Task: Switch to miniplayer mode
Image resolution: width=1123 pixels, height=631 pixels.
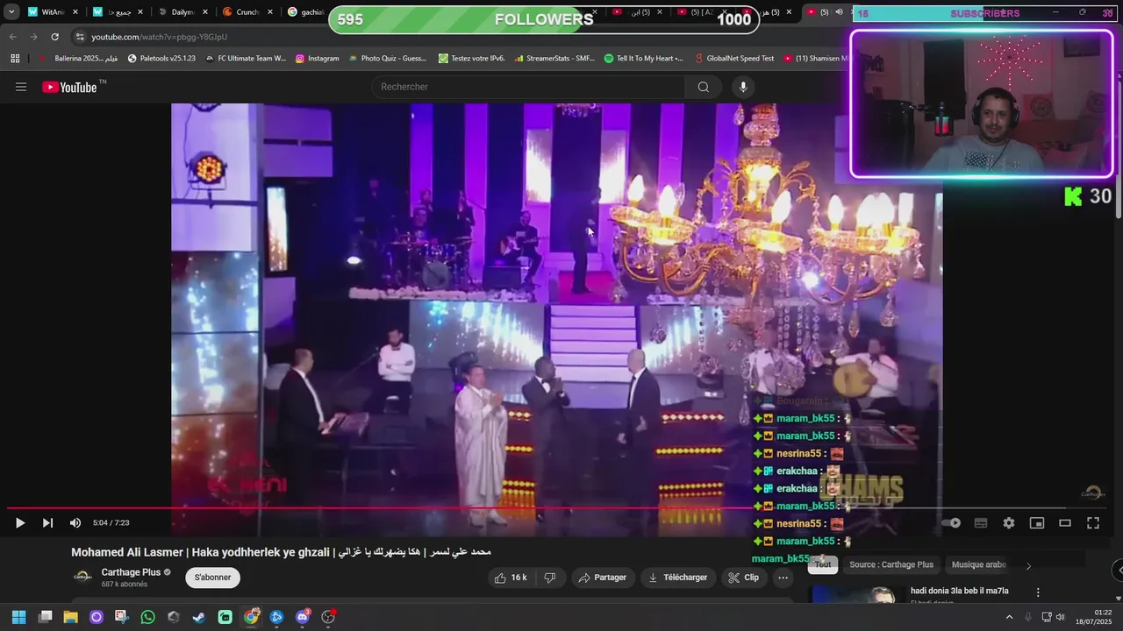Action: click(1037, 523)
